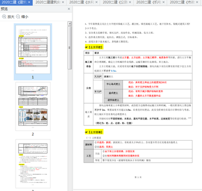Click the 分类 row label

click(x=88, y=88)
